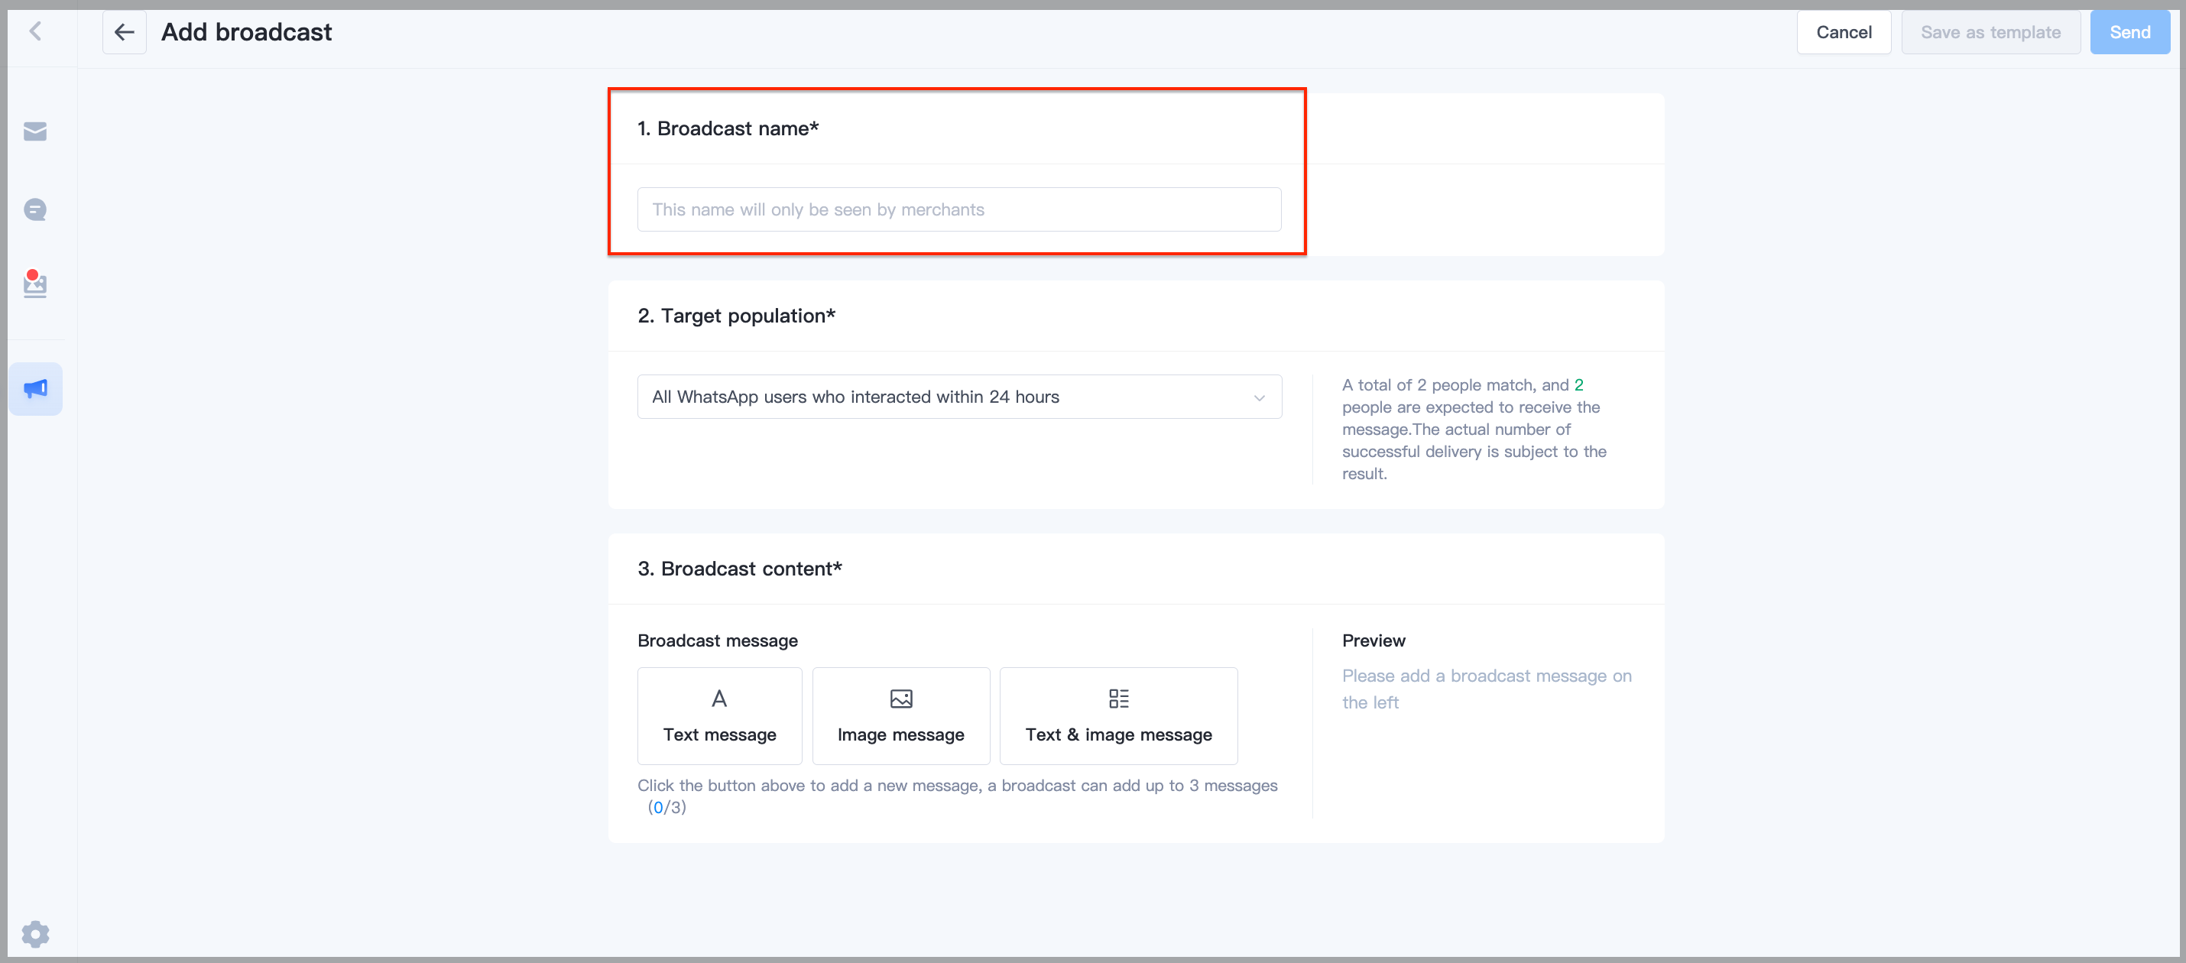Add a Text message card
The image size is (2186, 963).
click(x=719, y=715)
